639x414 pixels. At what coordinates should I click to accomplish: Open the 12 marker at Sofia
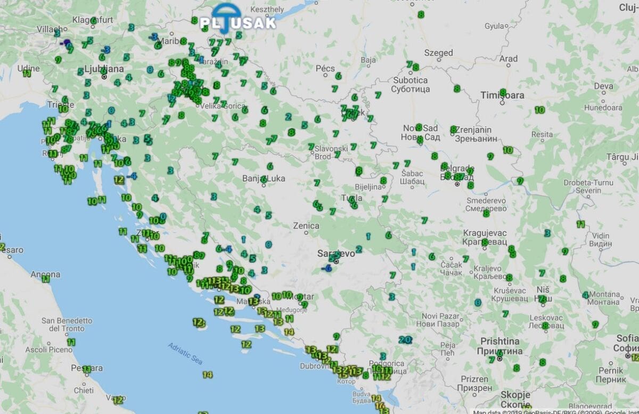(634, 356)
